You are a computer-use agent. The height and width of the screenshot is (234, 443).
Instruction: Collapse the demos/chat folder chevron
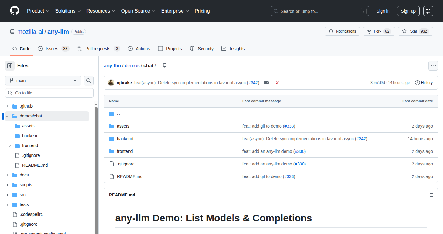click(7, 116)
